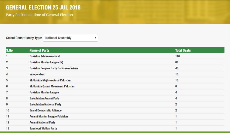Image resolution: width=230 pixels, height=133 pixels.
Task: Click the General Election 25 Jul 2018 heading
Action: coord(43,8)
